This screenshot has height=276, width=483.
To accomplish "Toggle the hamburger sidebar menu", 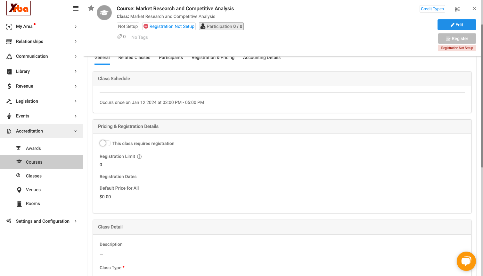I will [x=76, y=8].
